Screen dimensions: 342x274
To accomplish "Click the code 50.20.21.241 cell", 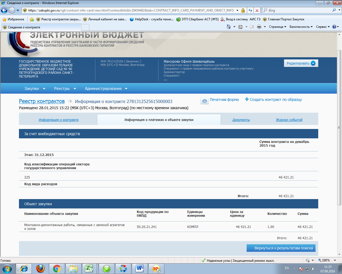I will click(147, 227).
